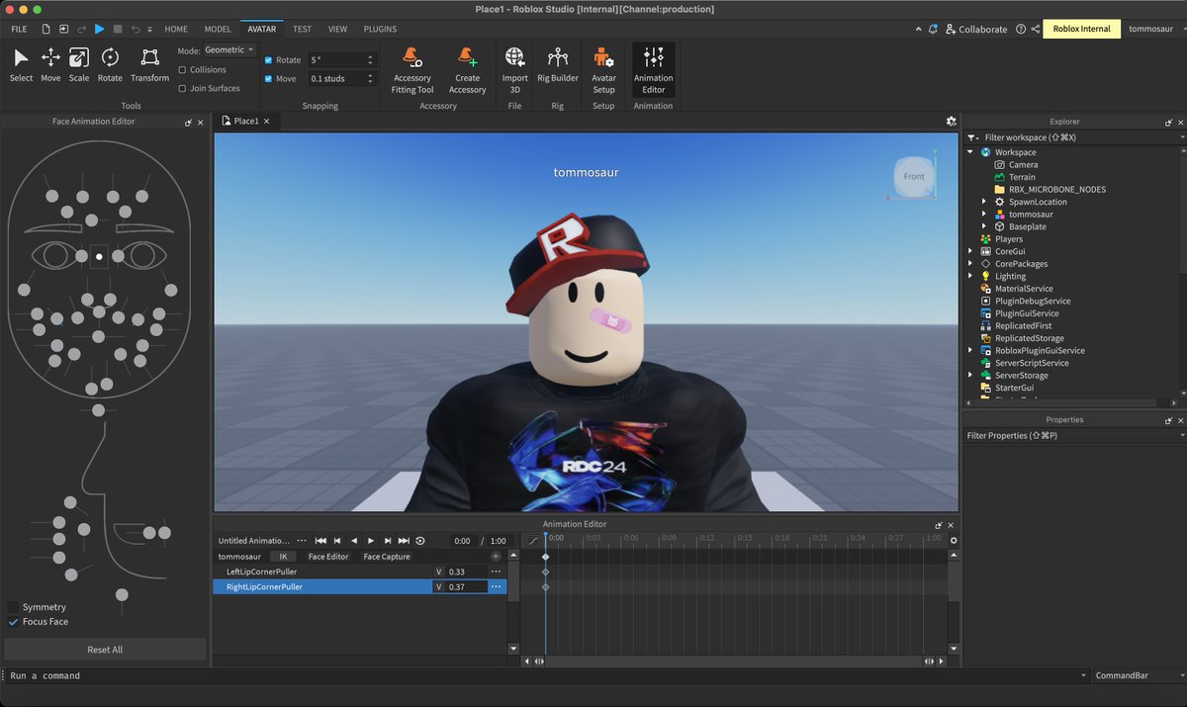Open options menu for LeftLipCornerPuller track
Viewport: 1187px width, 707px height.
tap(496, 572)
